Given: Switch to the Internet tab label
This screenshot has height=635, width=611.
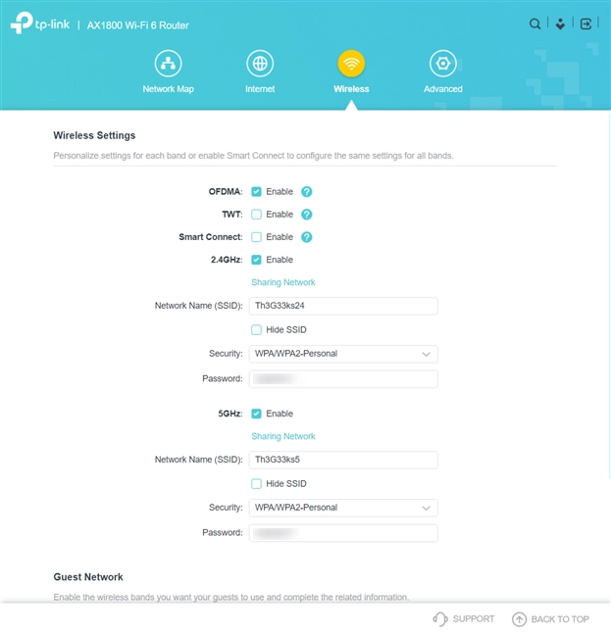Looking at the screenshot, I should (x=260, y=89).
